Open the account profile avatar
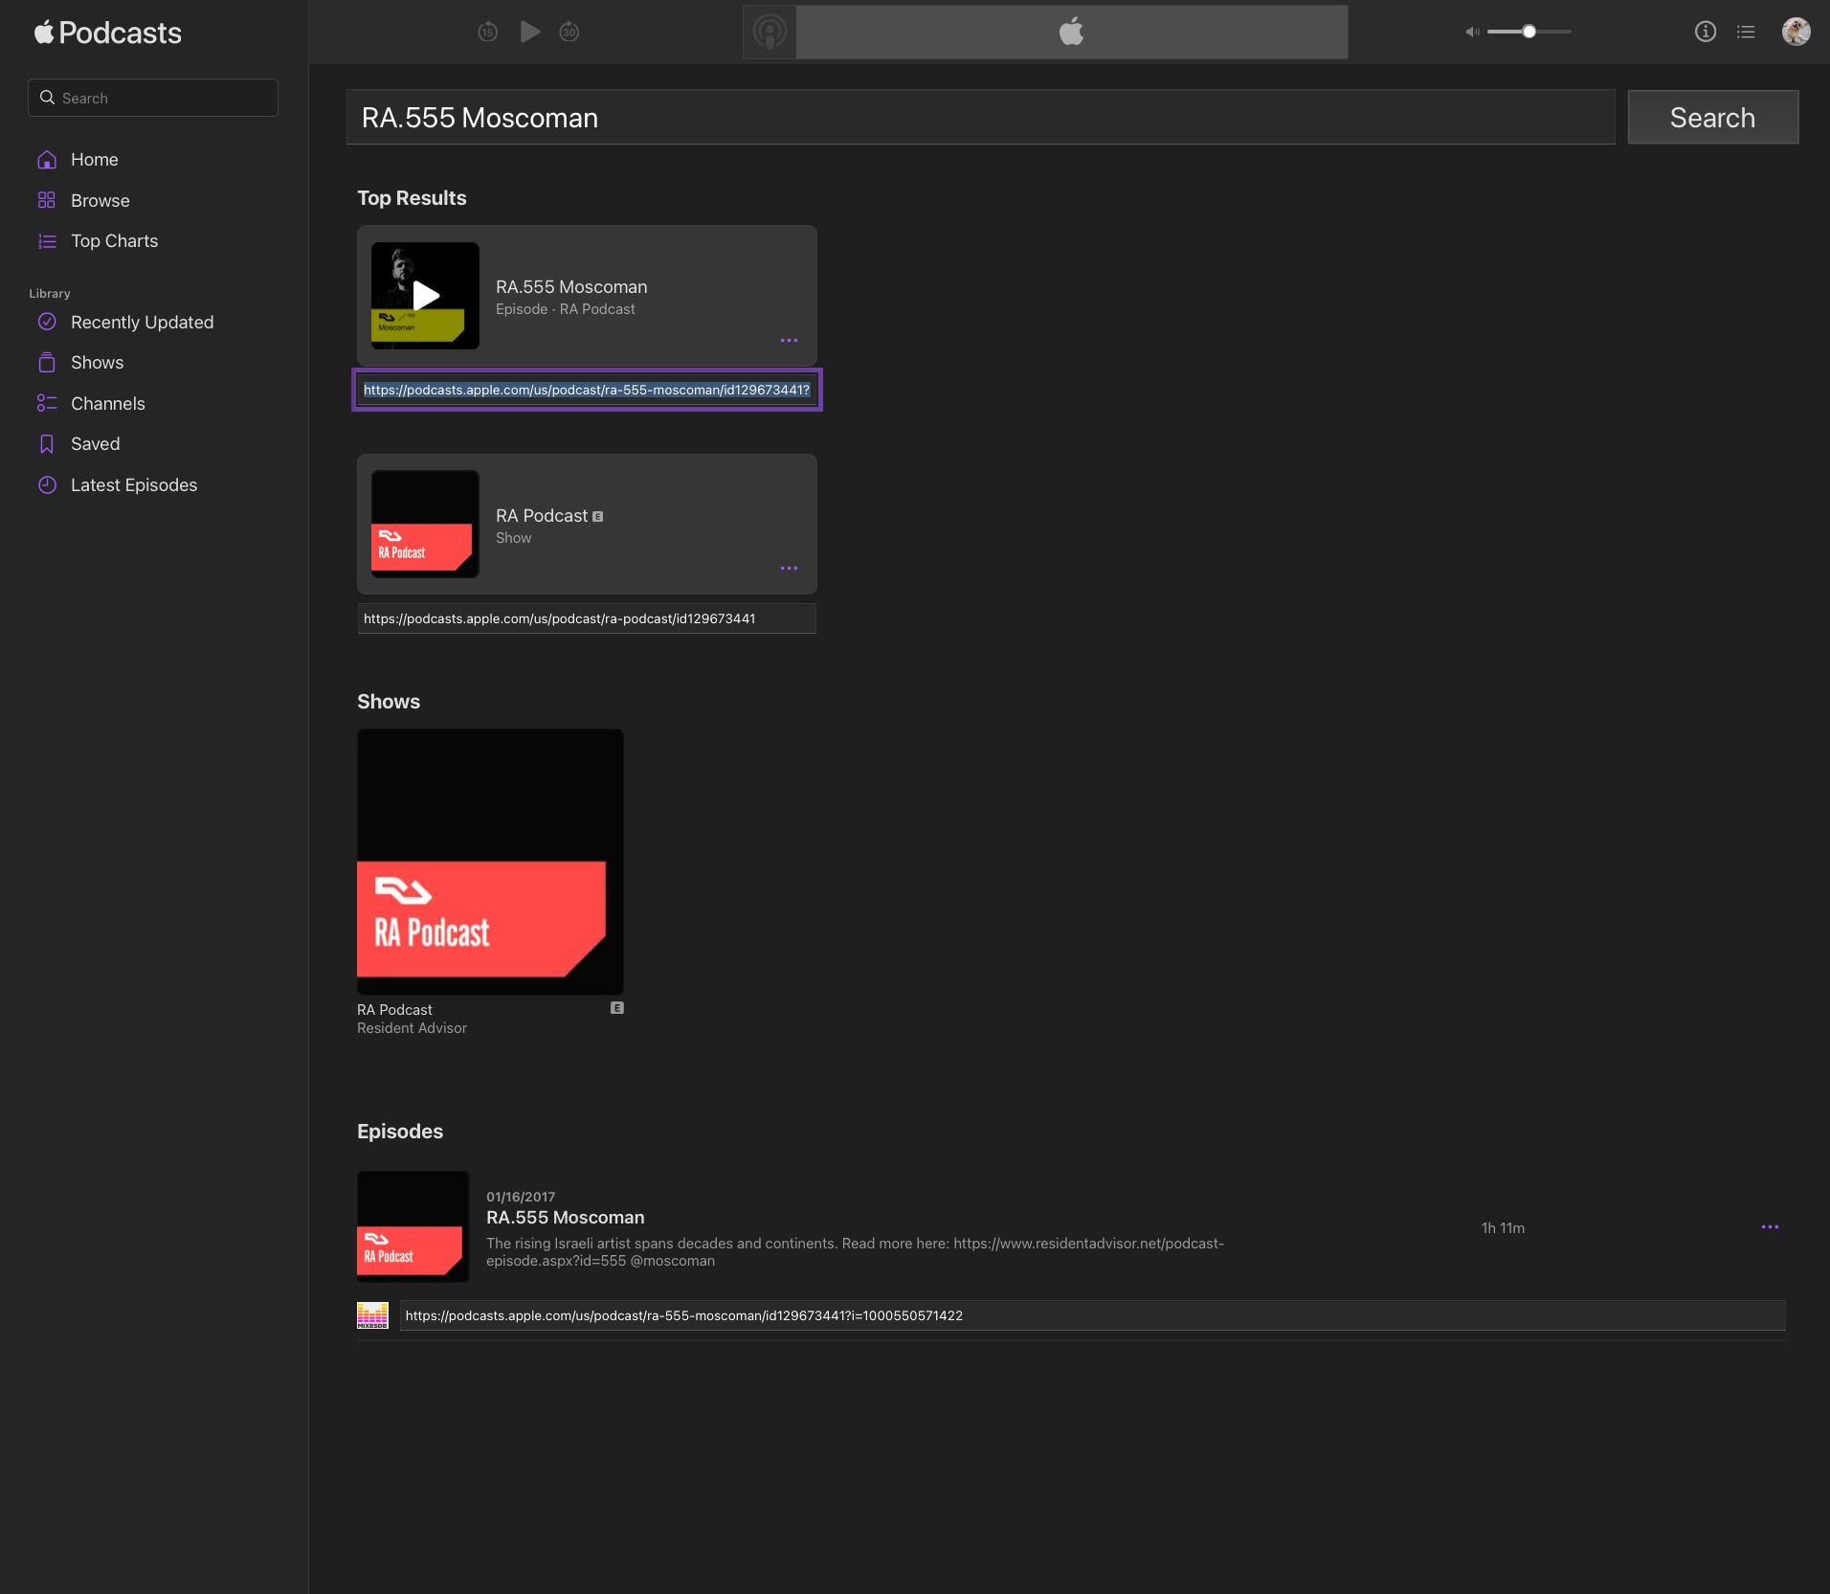This screenshot has height=1594, width=1830. pyautogui.click(x=1796, y=32)
